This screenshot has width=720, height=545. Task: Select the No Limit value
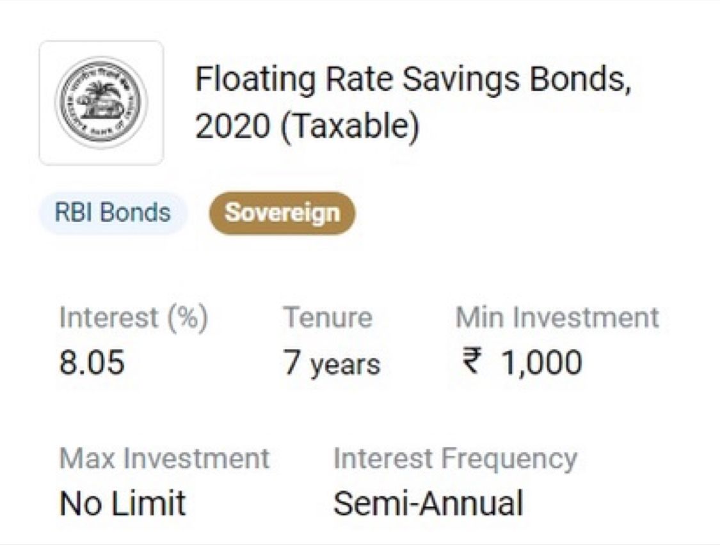pyautogui.click(x=122, y=503)
